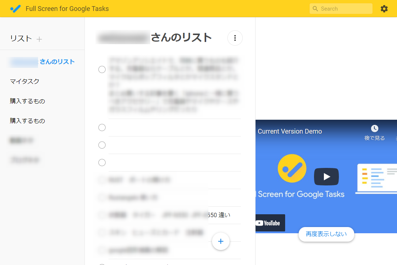
Task: Click the Full Screen for Google Tasks logo
Action: coord(16,9)
